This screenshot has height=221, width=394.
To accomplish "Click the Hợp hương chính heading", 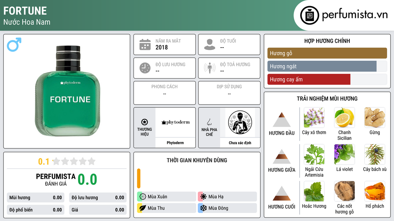I will (327, 41).
